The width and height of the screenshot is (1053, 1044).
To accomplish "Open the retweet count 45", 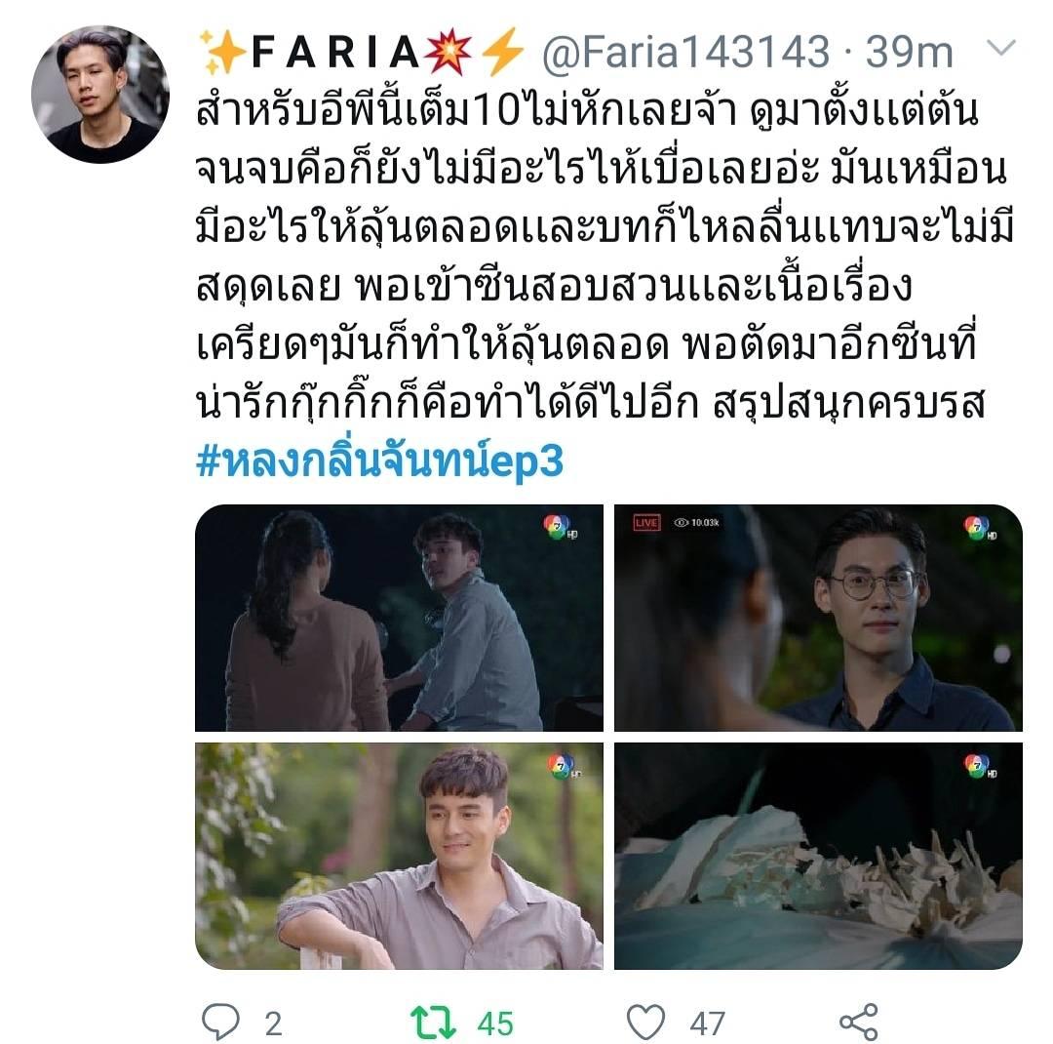I will 495,1024.
